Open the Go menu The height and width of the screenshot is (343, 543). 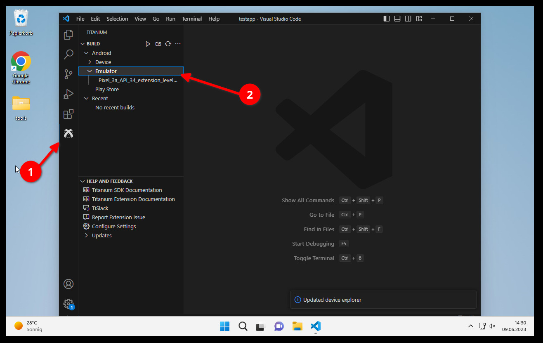tap(156, 19)
